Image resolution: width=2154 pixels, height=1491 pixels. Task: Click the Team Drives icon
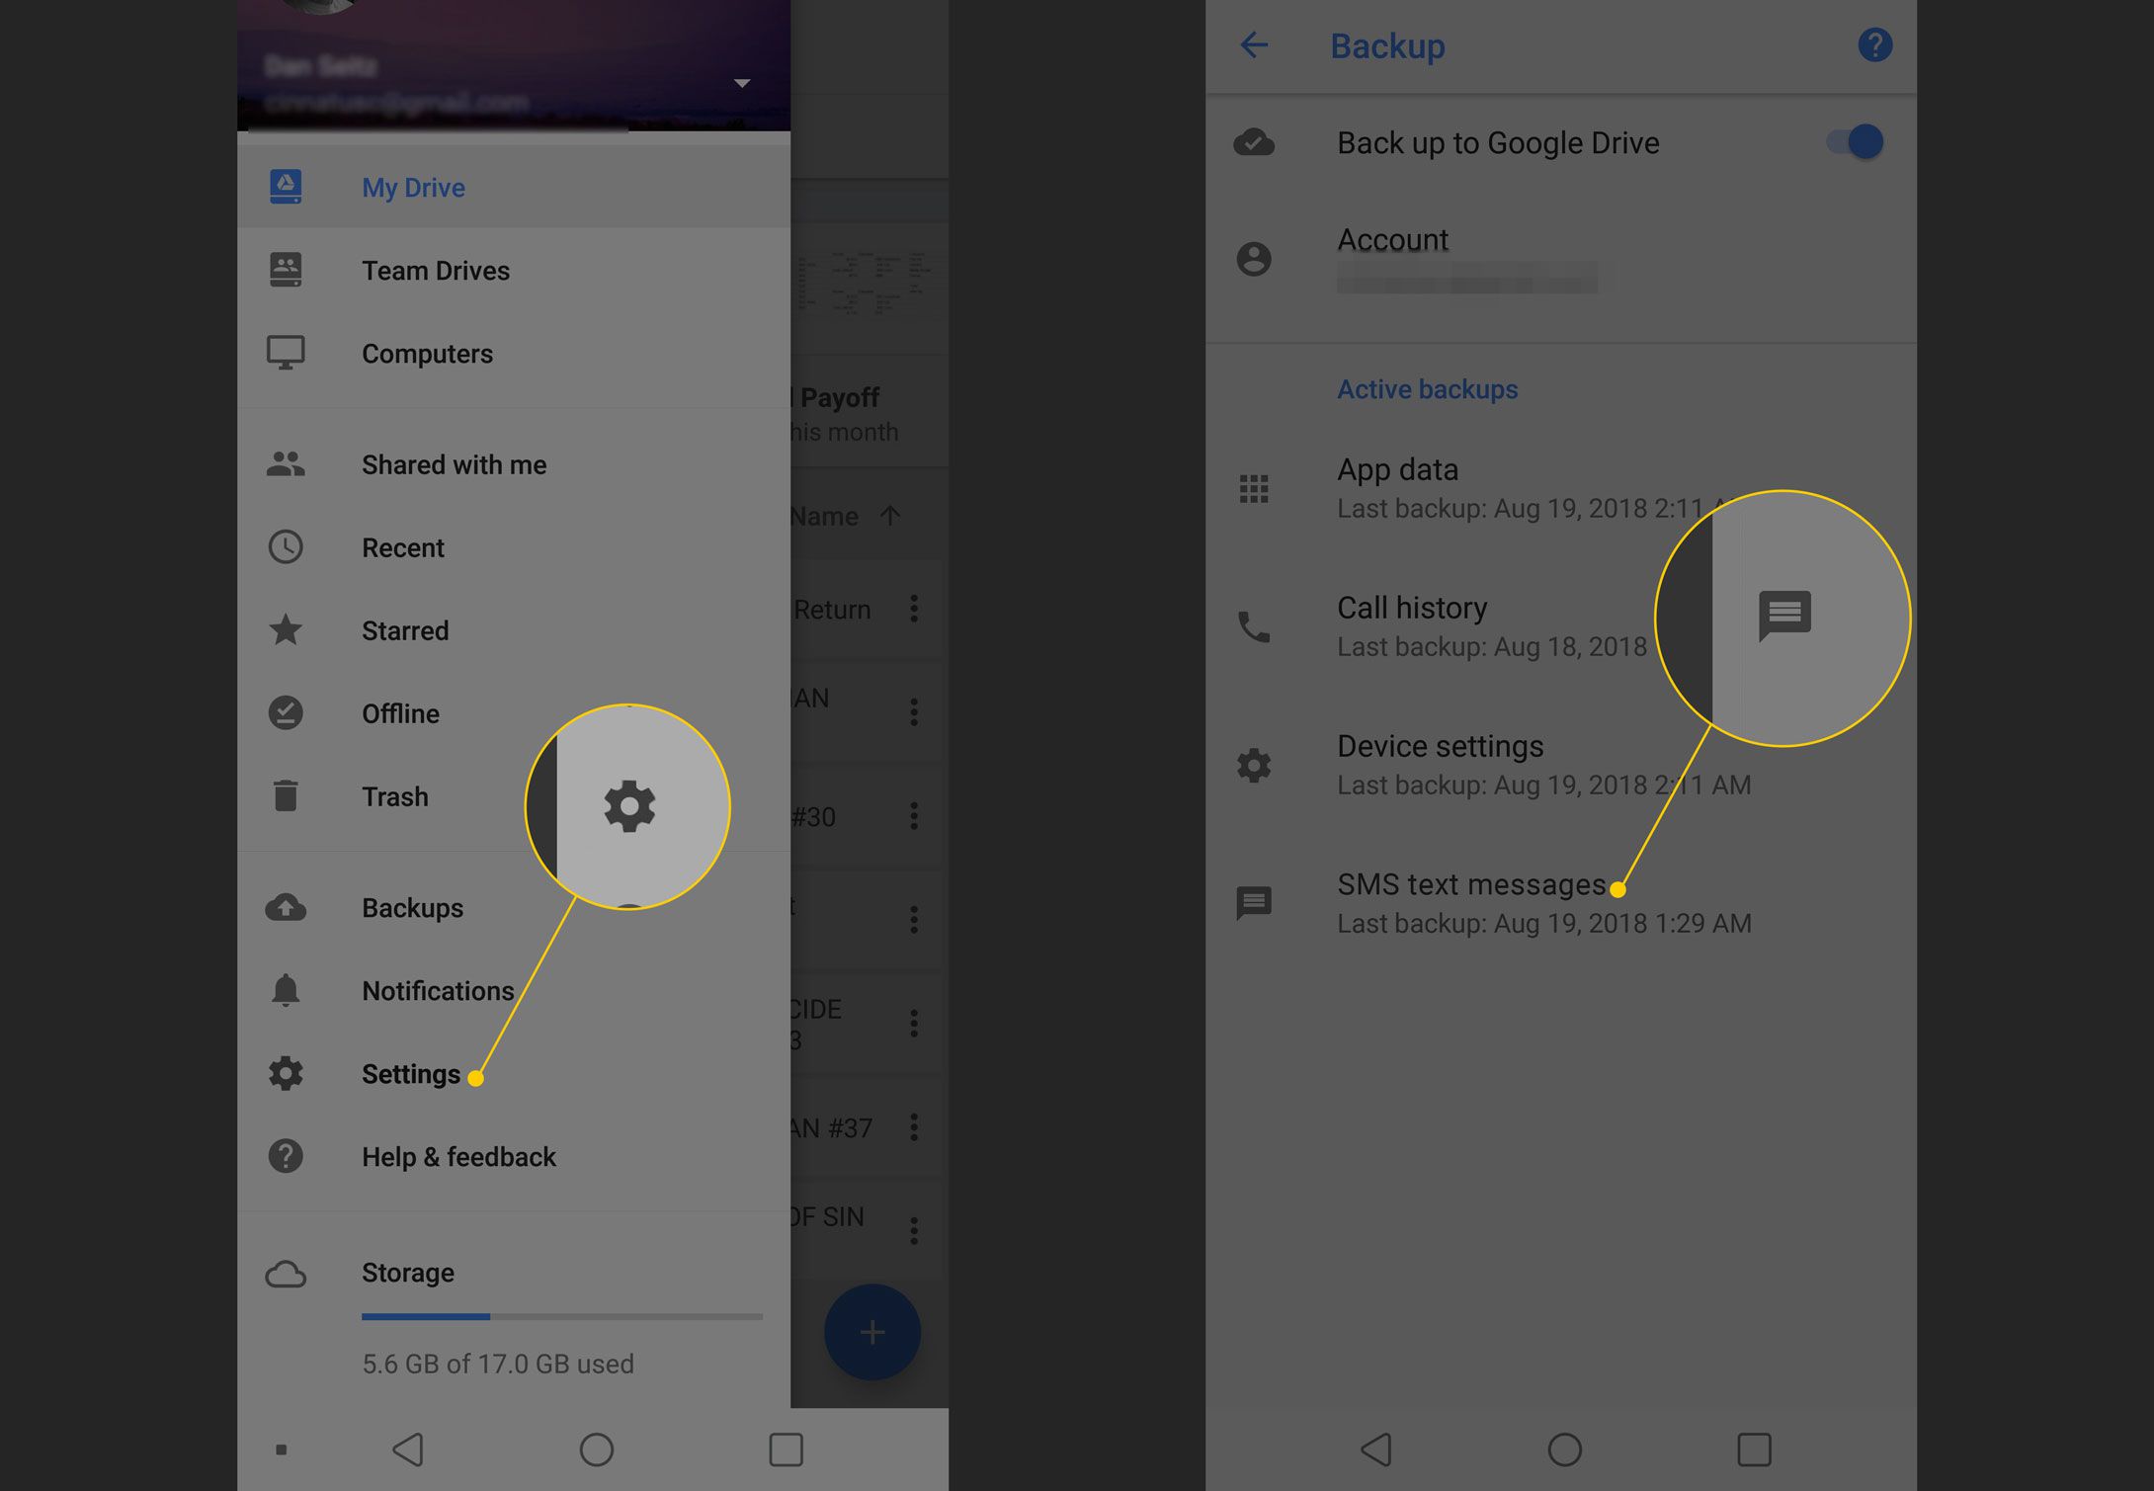(289, 270)
